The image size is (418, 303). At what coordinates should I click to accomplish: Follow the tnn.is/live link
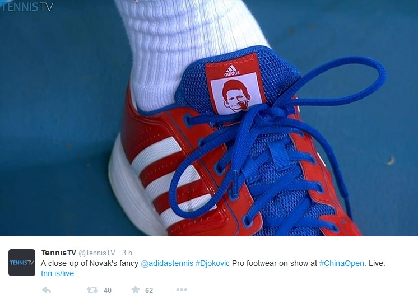point(57,273)
